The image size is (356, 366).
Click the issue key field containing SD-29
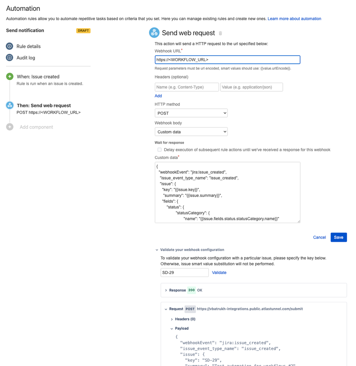pyautogui.click(x=184, y=273)
